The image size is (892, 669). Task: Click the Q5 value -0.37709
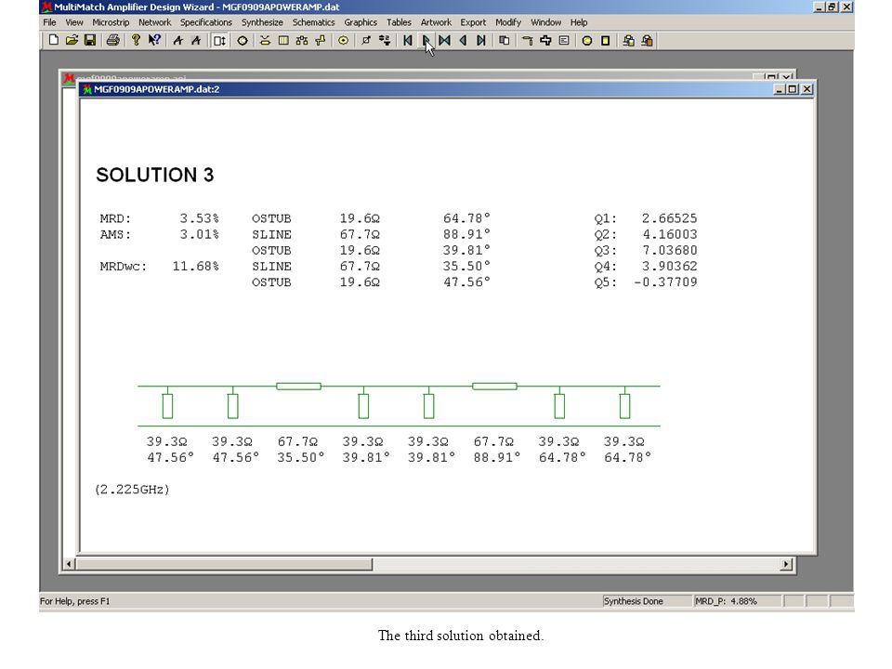pyautogui.click(x=665, y=282)
